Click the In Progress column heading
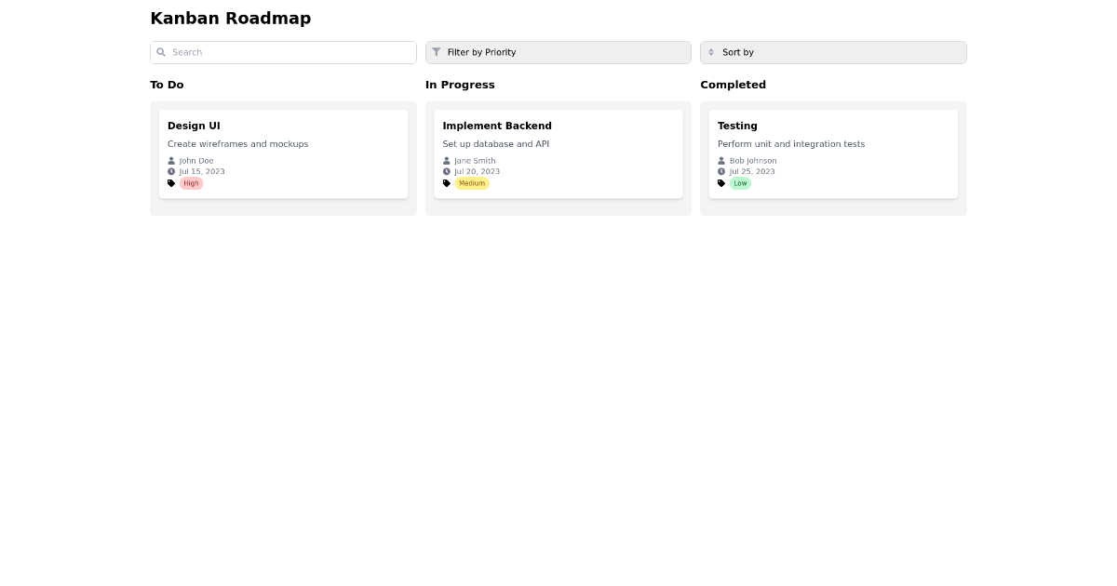Viewport: 1117px width, 586px height. coord(460,85)
